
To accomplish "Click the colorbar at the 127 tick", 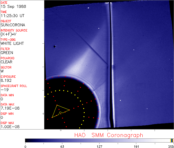I will (99, 140).
